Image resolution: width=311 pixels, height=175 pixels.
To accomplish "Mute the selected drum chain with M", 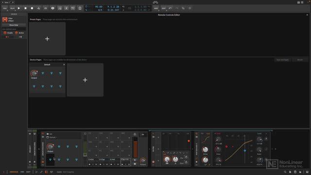I will (x=135, y=164).
